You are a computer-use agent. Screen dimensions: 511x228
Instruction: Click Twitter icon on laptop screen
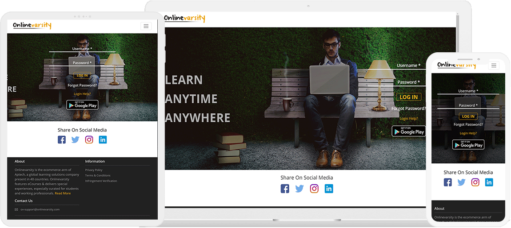pyautogui.click(x=299, y=189)
